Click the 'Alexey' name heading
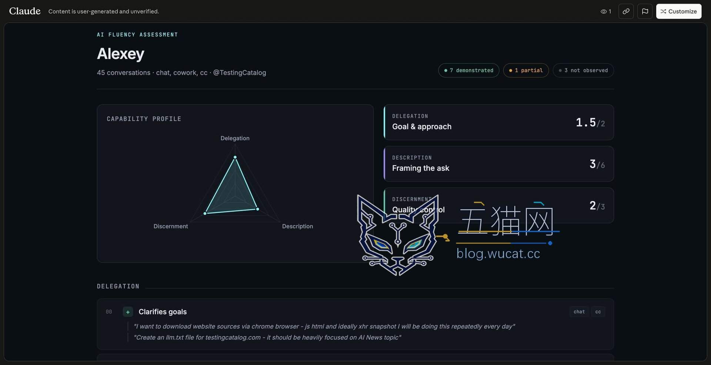This screenshot has width=711, height=365. (120, 54)
